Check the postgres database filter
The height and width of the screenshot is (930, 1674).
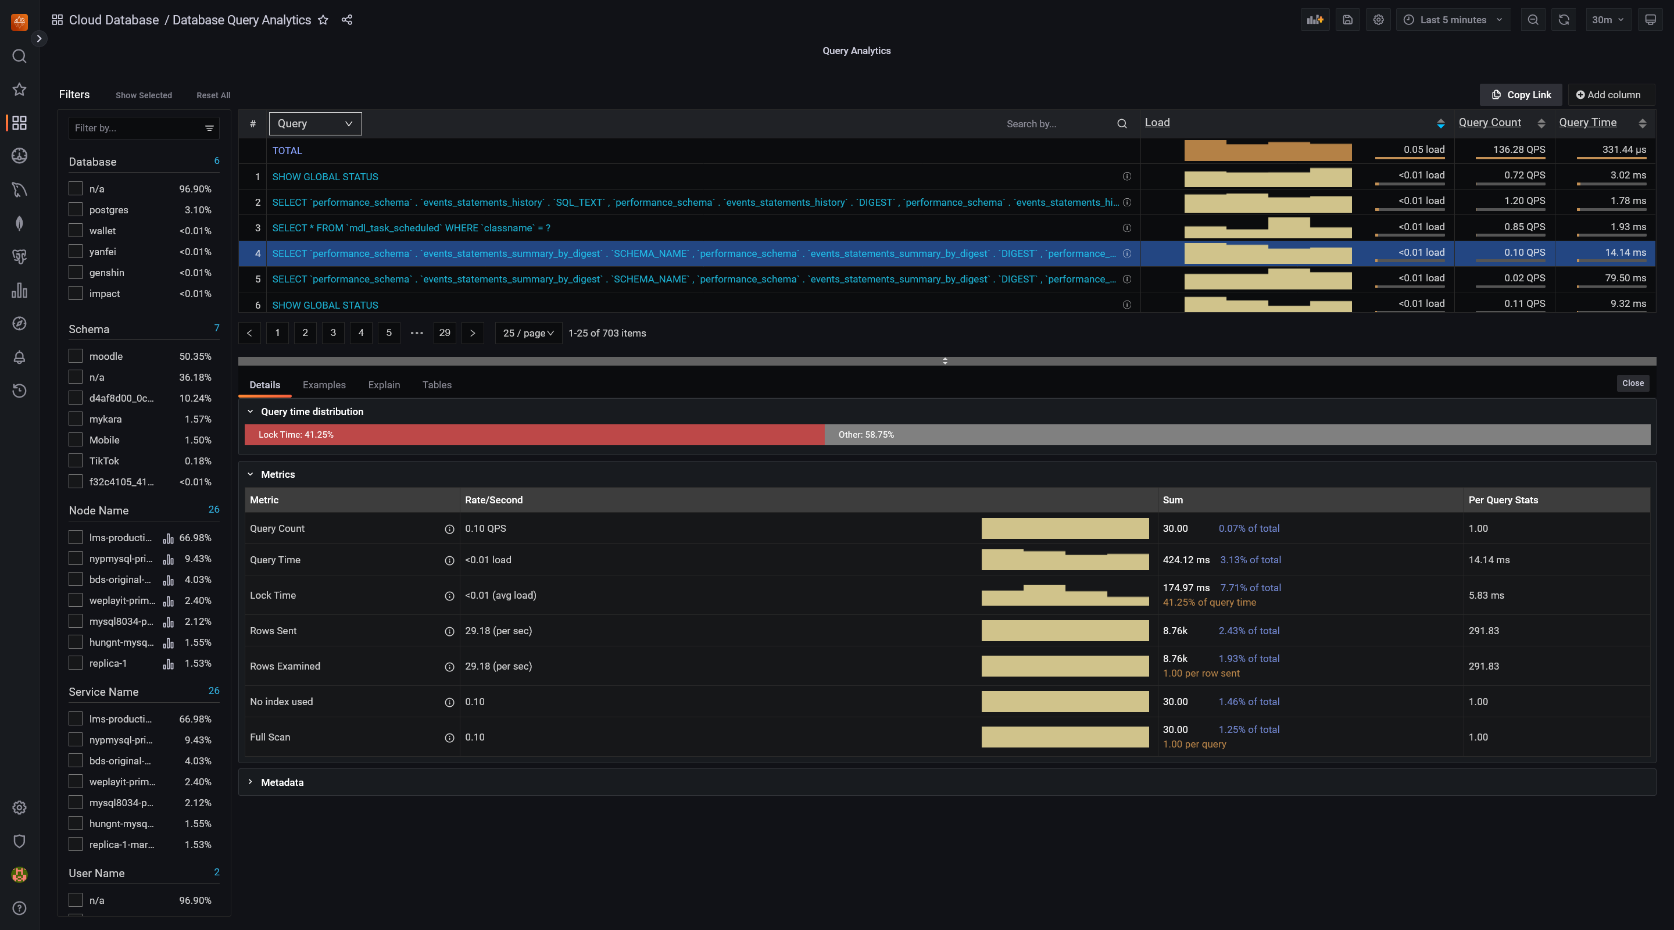[x=76, y=209]
